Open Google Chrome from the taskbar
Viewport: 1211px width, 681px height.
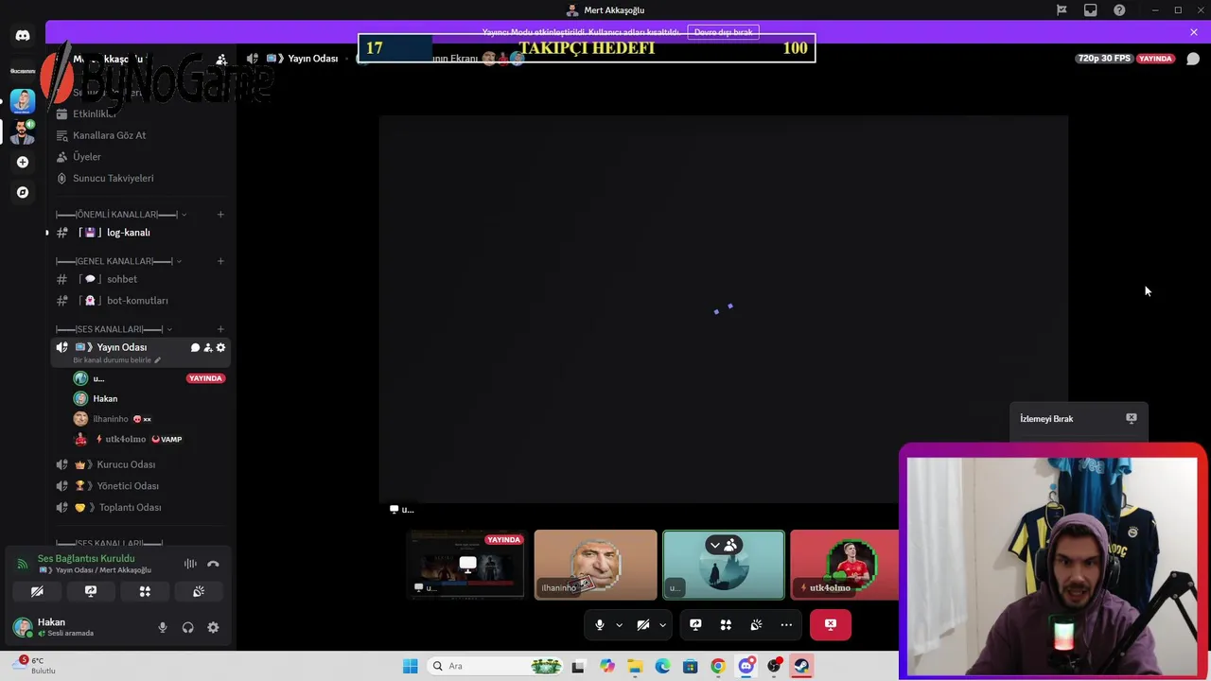pos(718,666)
